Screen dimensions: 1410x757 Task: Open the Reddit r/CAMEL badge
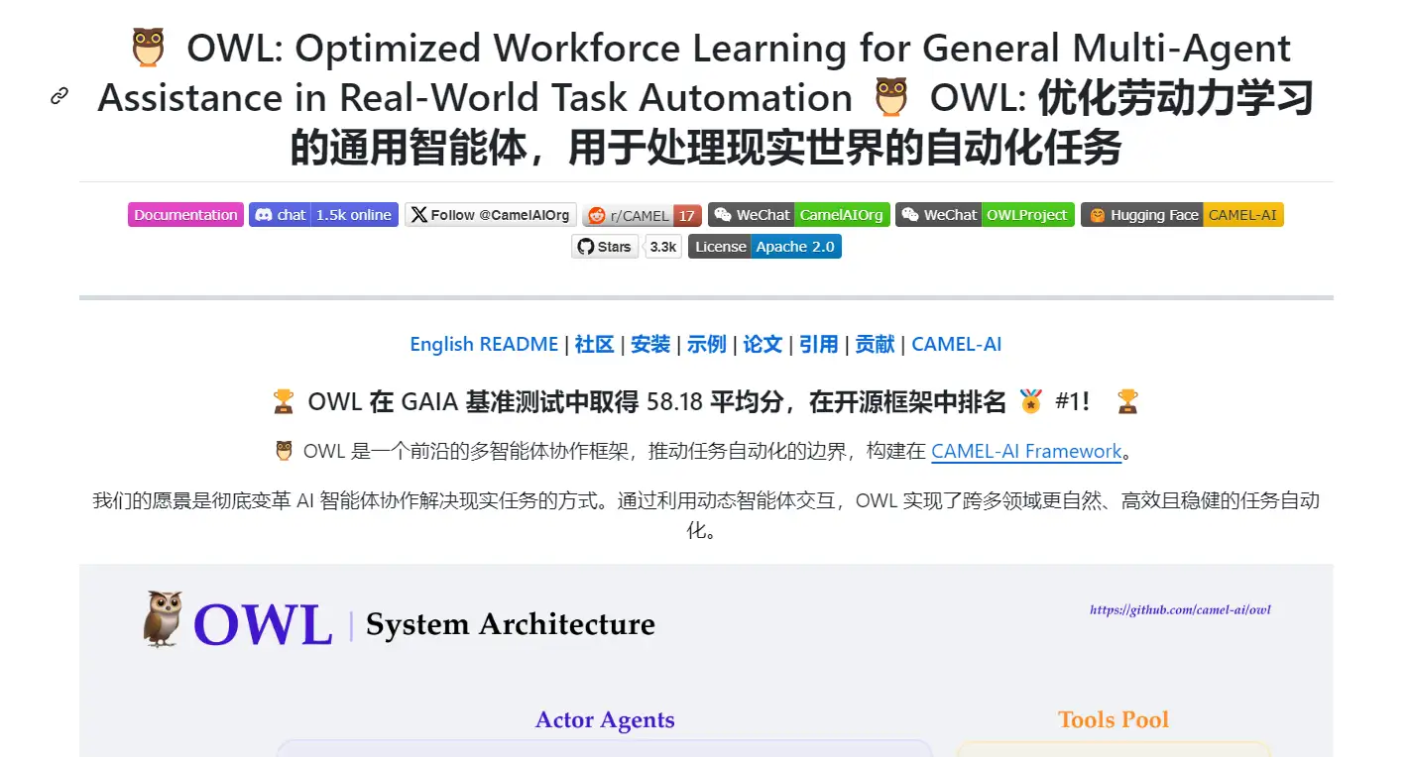point(642,215)
